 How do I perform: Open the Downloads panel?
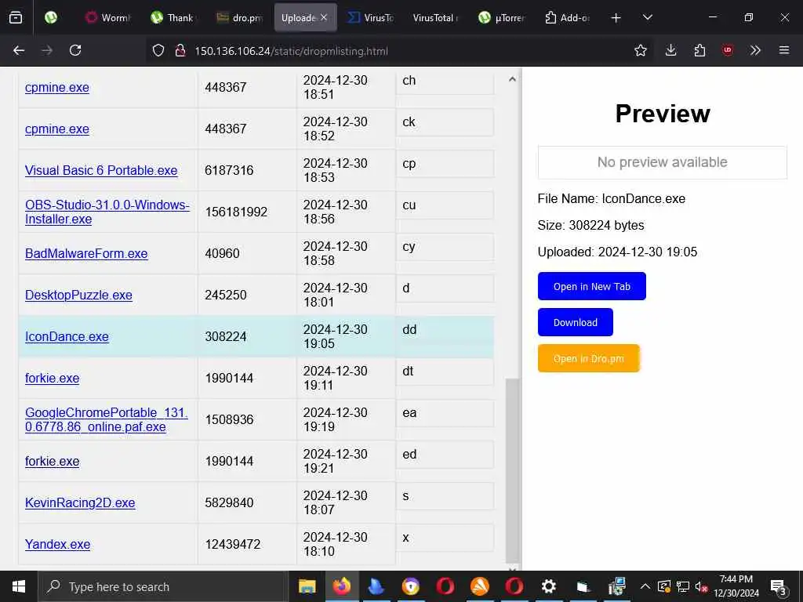671,50
